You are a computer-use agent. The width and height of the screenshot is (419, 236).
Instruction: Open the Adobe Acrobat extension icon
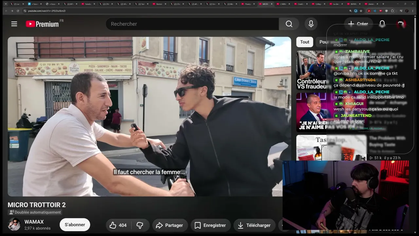pyautogui.click(x=369, y=11)
